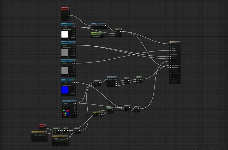Click Vertex Color node green output pin
Viewport: 228px width, 150px height.
(69, 15)
